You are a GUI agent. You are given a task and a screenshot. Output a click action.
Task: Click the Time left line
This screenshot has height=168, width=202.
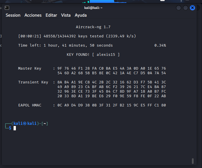(x=66, y=45)
